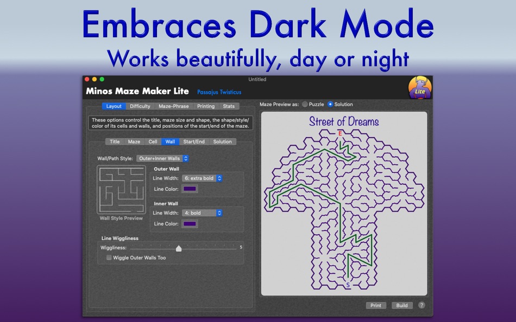Click the Build button
The image size is (516, 322).
pyautogui.click(x=402, y=305)
